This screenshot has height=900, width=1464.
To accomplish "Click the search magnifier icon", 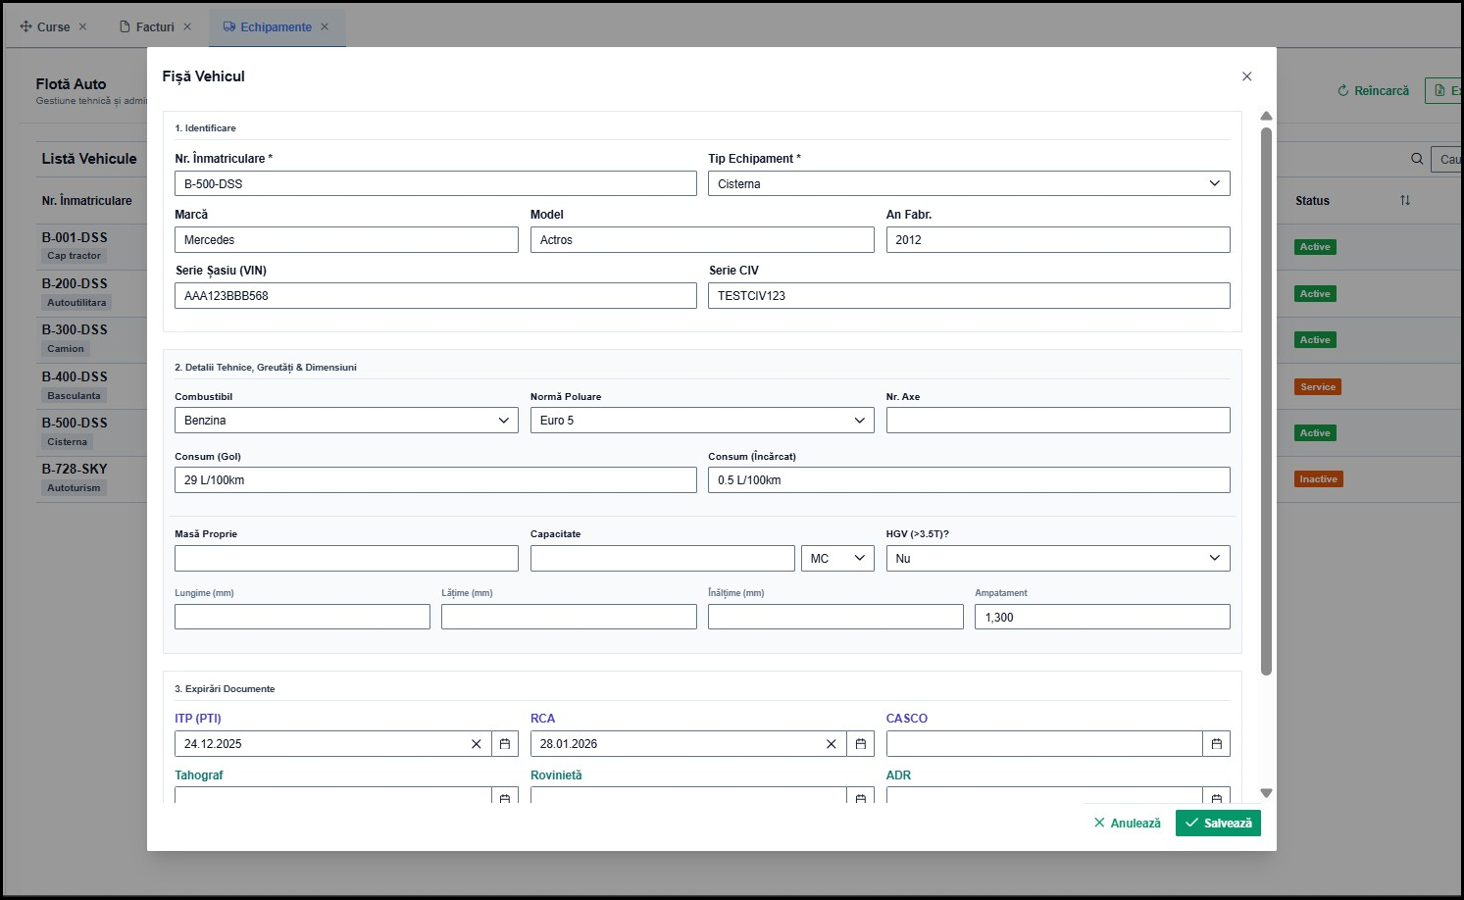I will (x=1417, y=159).
